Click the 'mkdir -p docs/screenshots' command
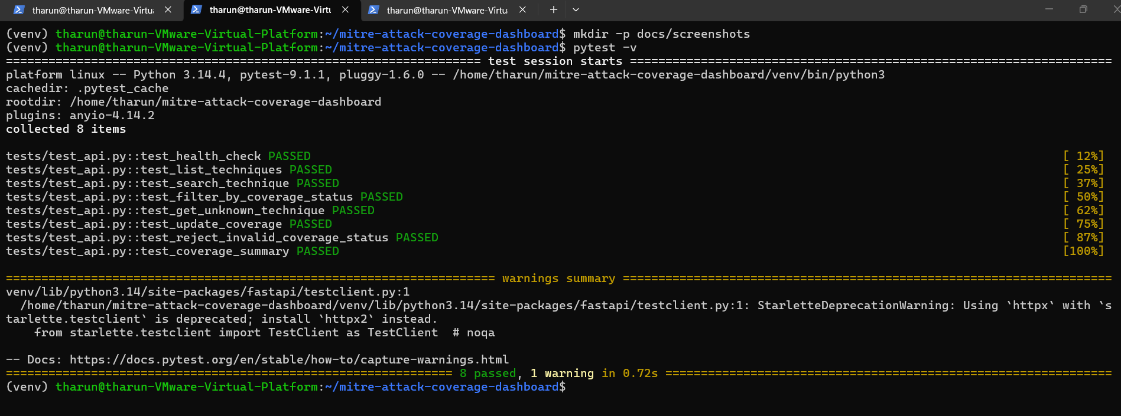The height and width of the screenshot is (416, 1121). click(661, 34)
